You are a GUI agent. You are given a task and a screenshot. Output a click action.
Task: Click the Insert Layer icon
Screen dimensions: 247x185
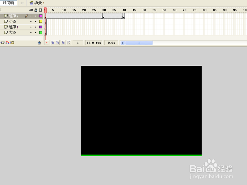pos(2,43)
